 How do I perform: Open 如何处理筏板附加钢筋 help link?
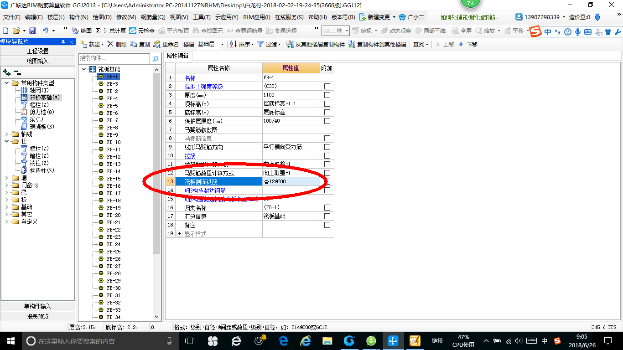[469, 17]
